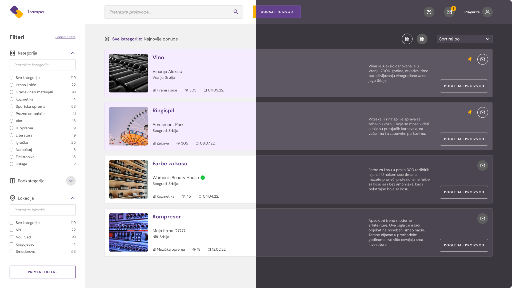Check the Niš location checkbox
Image resolution: width=512 pixels, height=288 pixels.
pos(11,230)
